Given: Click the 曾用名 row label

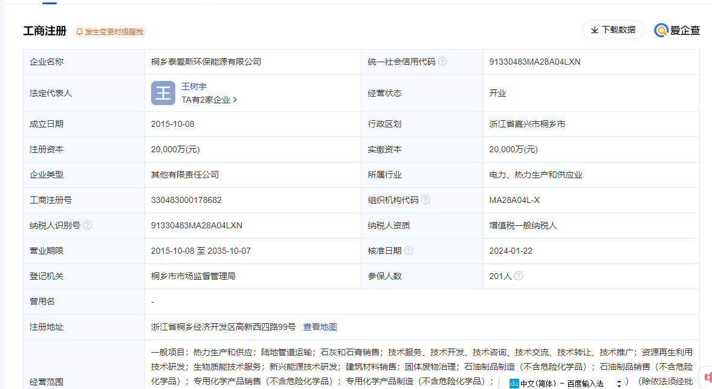Looking at the screenshot, I should (42, 301).
